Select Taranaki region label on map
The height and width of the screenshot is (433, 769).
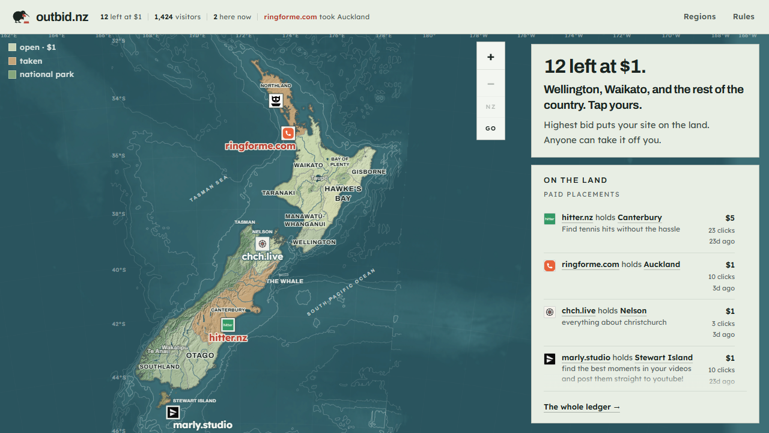click(x=279, y=193)
